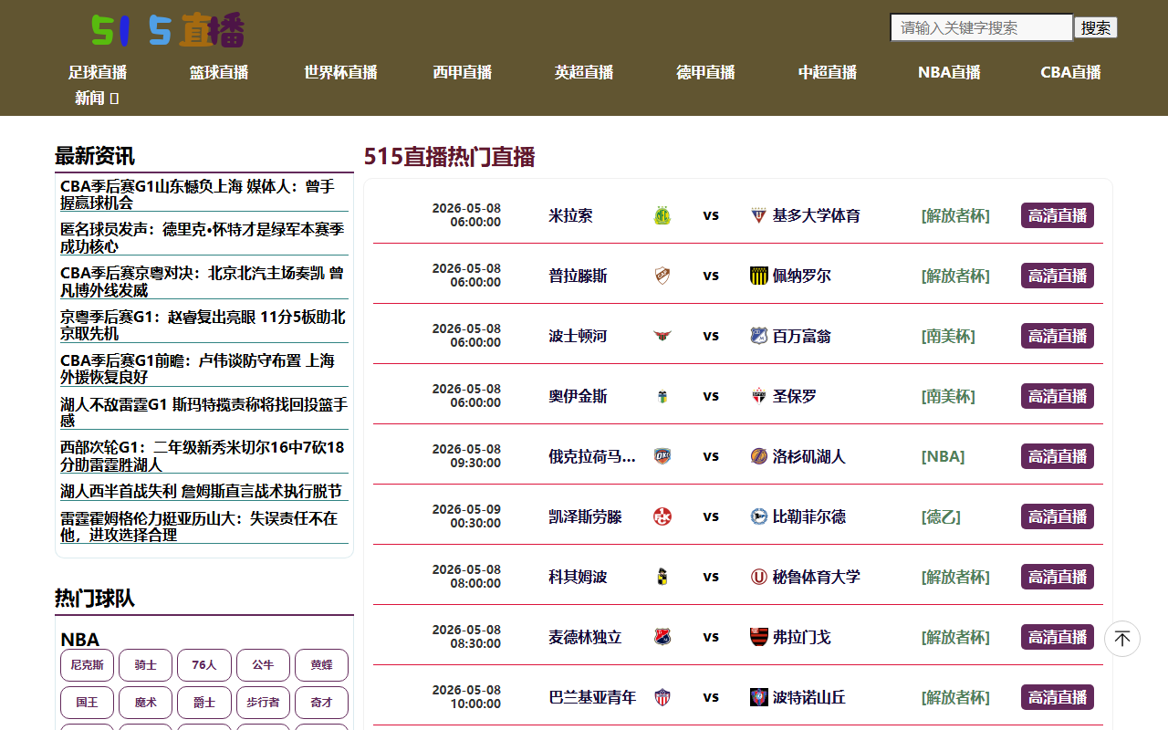This screenshot has height=730, width=1168.
Task: Click the 秘鲁体育大学 crest icon
Action: coord(759,577)
